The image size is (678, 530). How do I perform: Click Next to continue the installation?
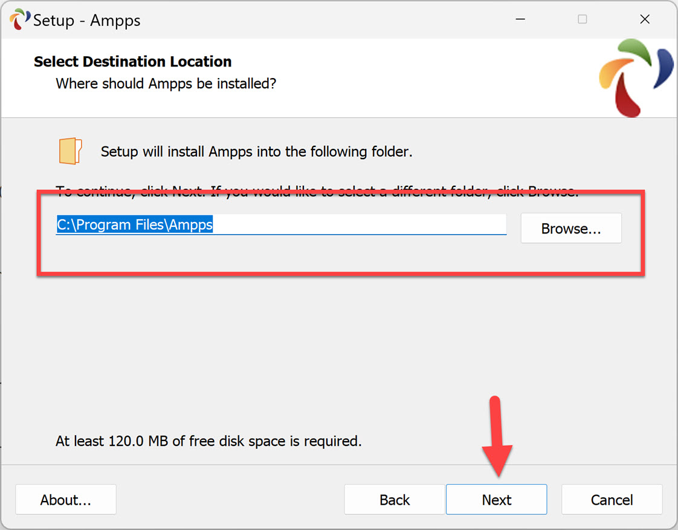496,499
